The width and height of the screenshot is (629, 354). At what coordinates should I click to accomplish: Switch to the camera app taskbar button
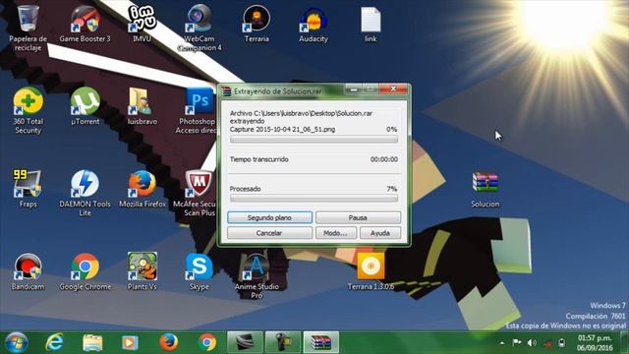[283, 342]
